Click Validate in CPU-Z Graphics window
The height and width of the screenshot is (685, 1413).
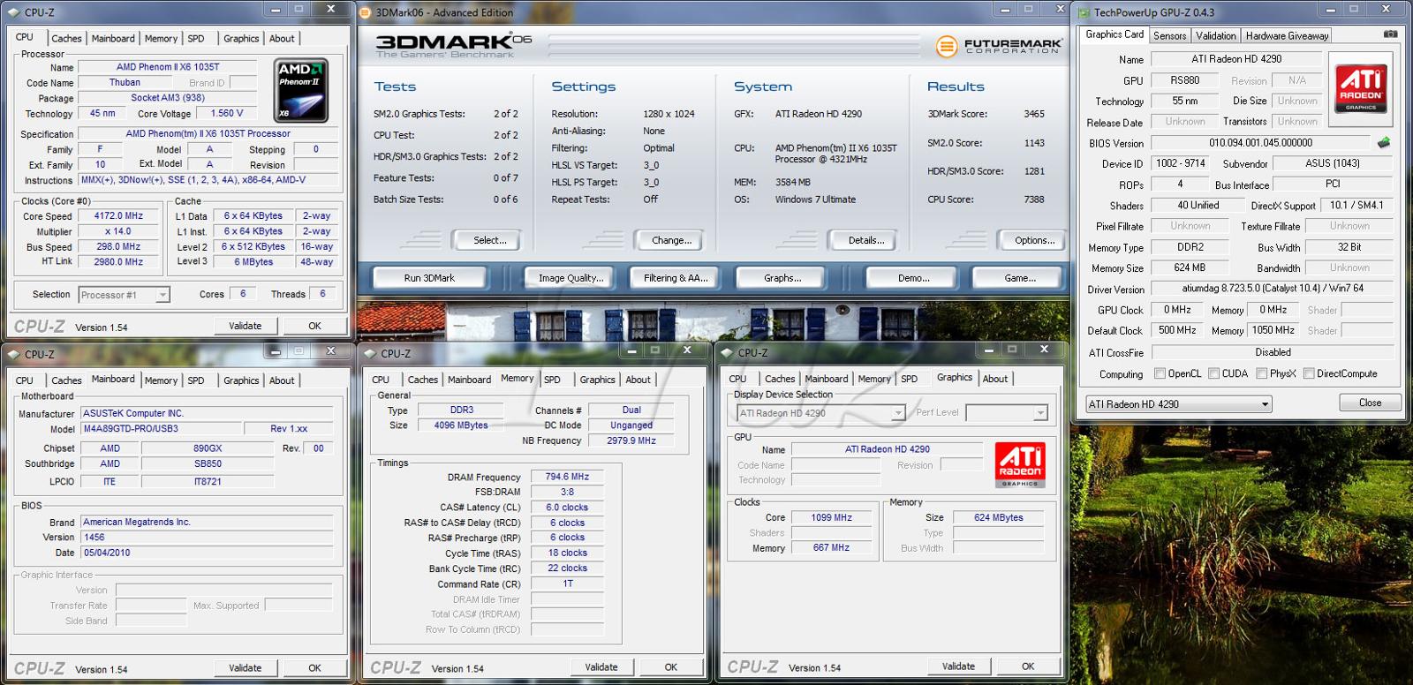pos(958,666)
